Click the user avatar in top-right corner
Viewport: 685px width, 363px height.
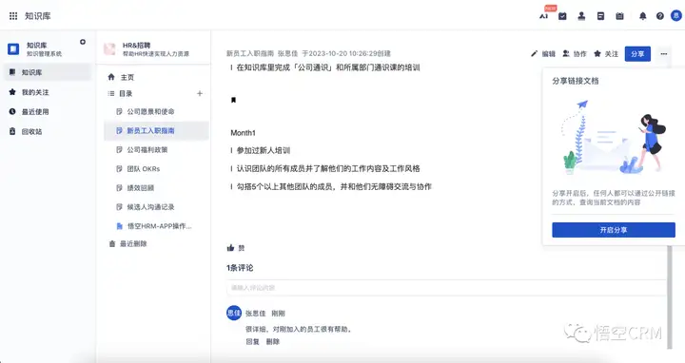(x=675, y=16)
